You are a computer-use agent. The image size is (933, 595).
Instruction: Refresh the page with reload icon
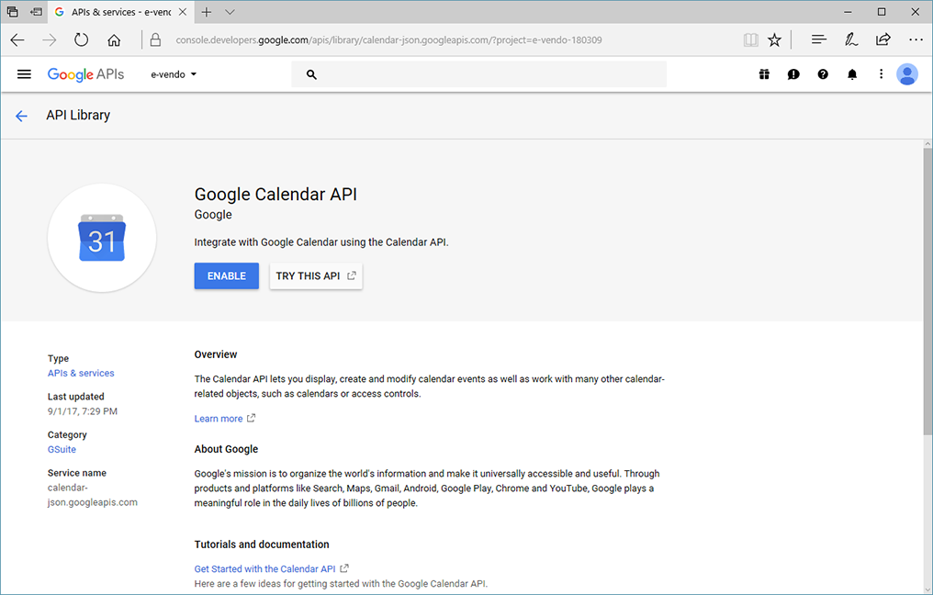click(x=82, y=39)
